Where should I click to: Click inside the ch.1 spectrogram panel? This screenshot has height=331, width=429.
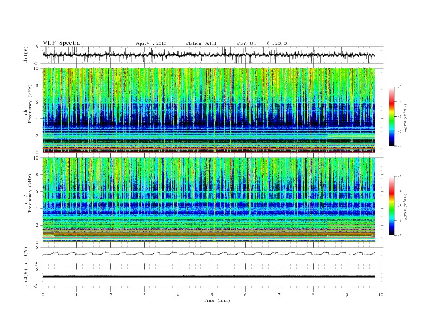point(209,110)
